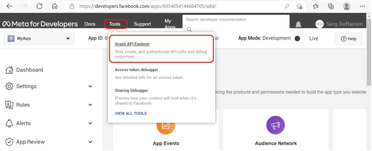This screenshot has width=372, height=151.
Task: Click the Softacom profile avatar
Action: point(320,24)
